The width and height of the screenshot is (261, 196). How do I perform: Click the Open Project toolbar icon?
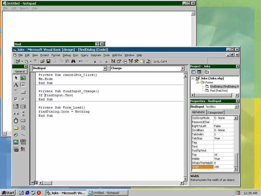[x=43, y=61]
